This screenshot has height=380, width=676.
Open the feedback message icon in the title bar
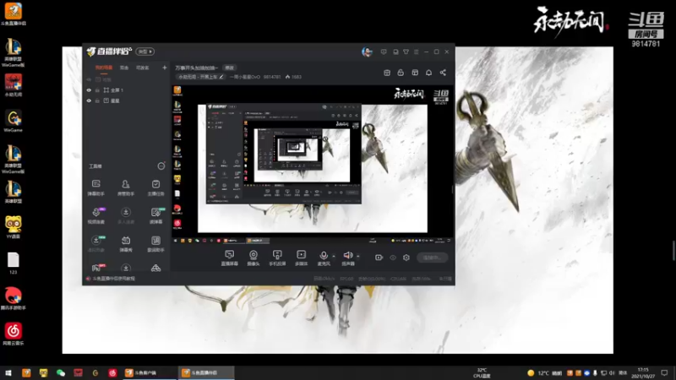point(384,52)
